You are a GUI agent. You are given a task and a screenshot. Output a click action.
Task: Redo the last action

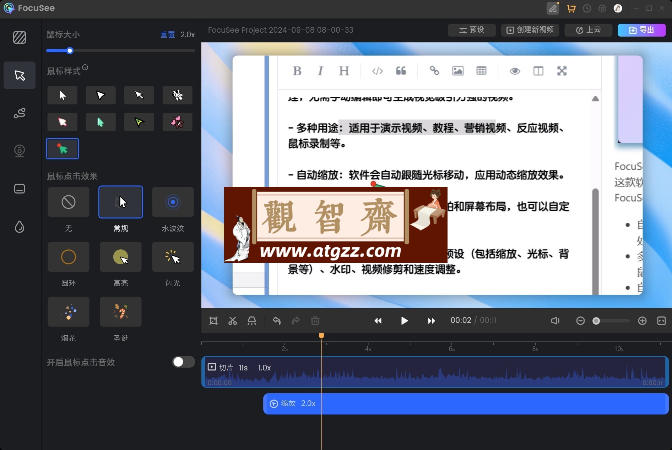[296, 321]
